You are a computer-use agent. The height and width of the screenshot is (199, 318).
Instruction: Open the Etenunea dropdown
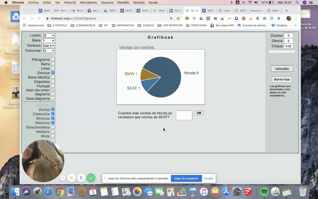coord(48,51)
